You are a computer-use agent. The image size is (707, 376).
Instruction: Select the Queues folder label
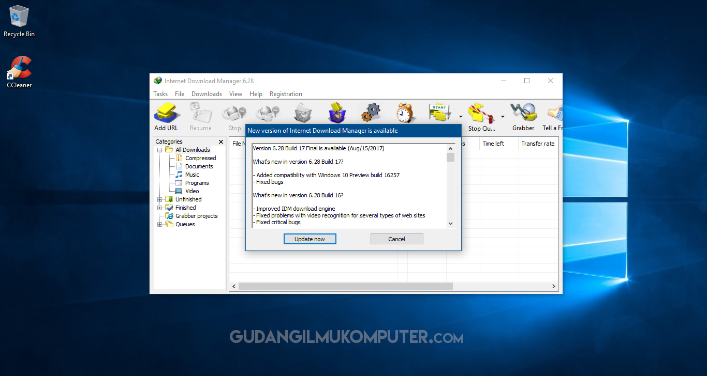tap(185, 224)
